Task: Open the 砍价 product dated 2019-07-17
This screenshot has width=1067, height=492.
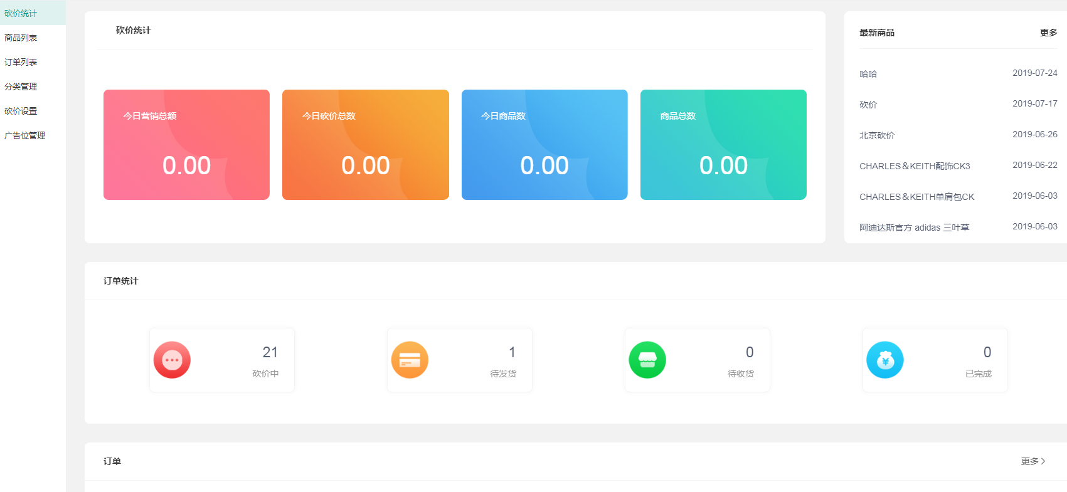Action: pos(868,105)
